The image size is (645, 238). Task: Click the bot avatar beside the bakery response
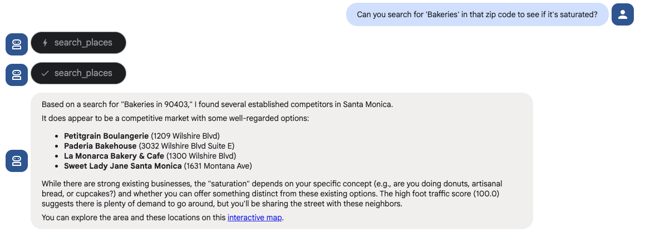pyautogui.click(x=17, y=161)
